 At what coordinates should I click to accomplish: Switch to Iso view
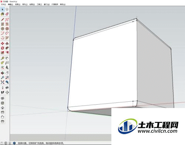pyautogui.click(x=3, y=98)
